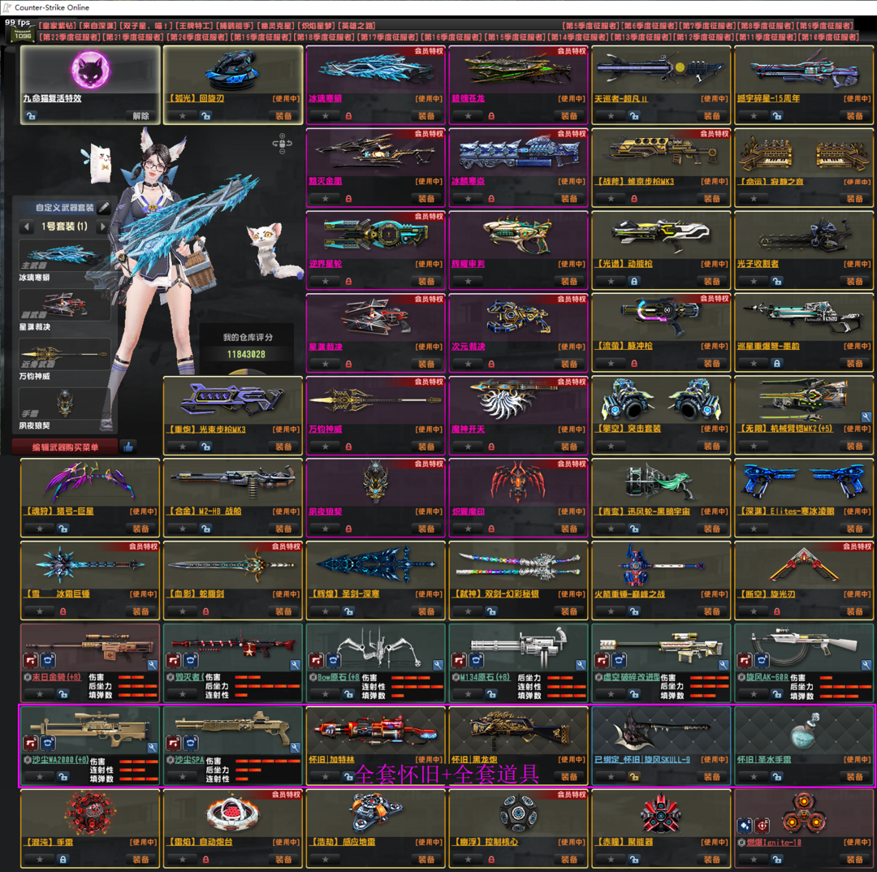Viewport: 877px width, 872px height.
Task: Click the wrench icon on 沙尘WA2000 card
Action: click(152, 748)
